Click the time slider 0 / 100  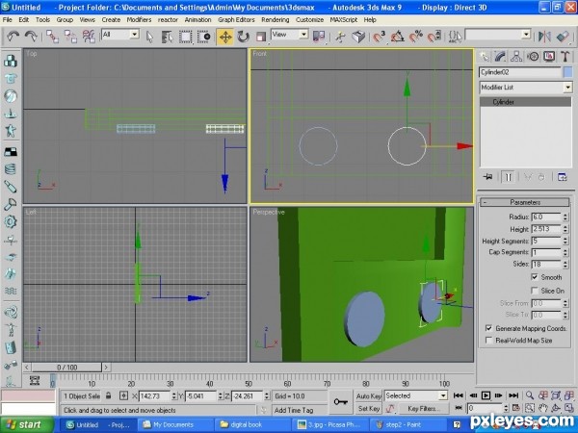click(66, 368)
